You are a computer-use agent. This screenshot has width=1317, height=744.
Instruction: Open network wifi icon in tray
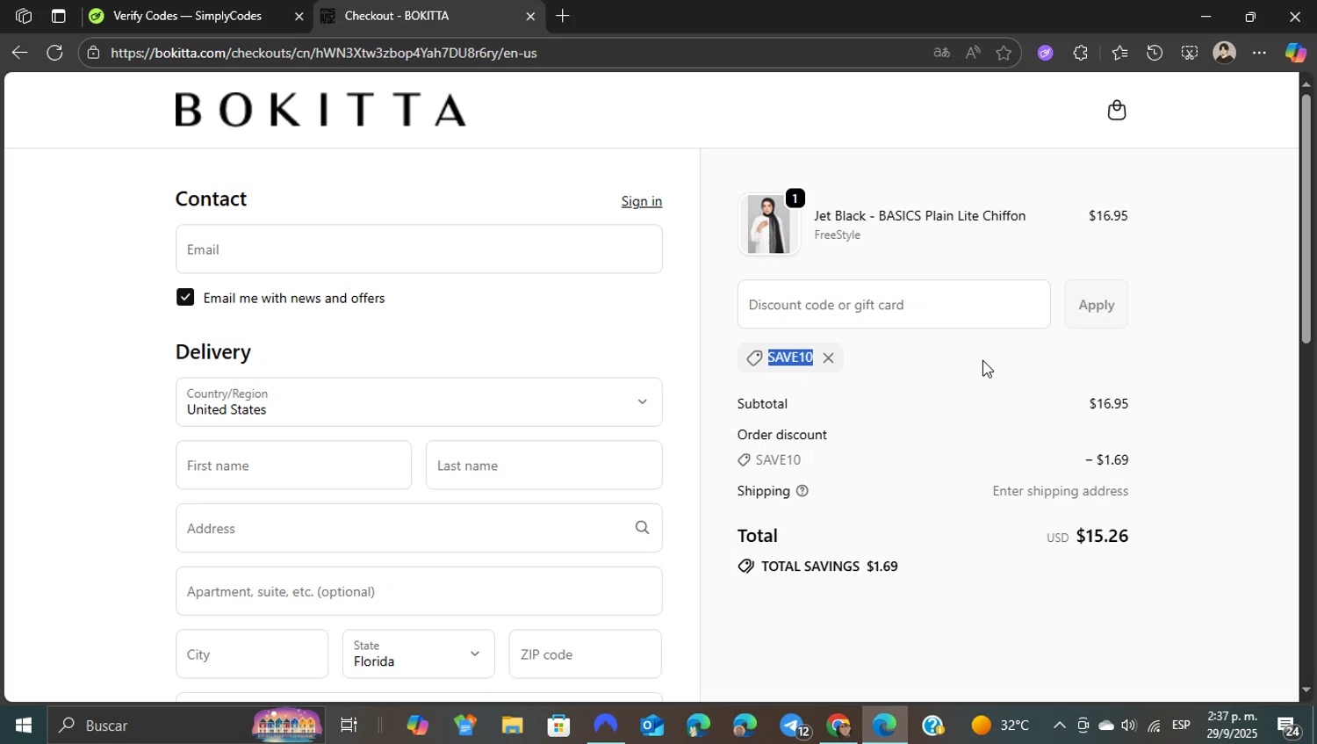[1154, 726]
